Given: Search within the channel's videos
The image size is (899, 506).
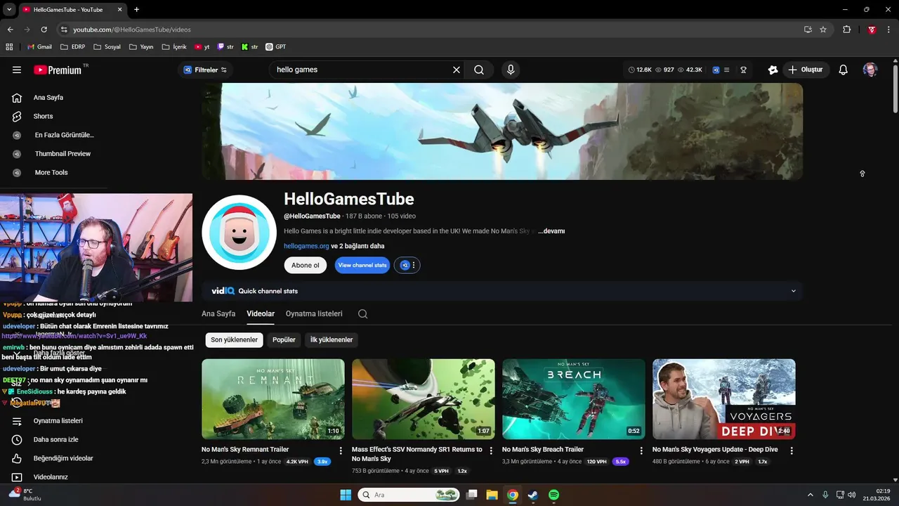Looking at the screenshot, I should pos(362,313).
